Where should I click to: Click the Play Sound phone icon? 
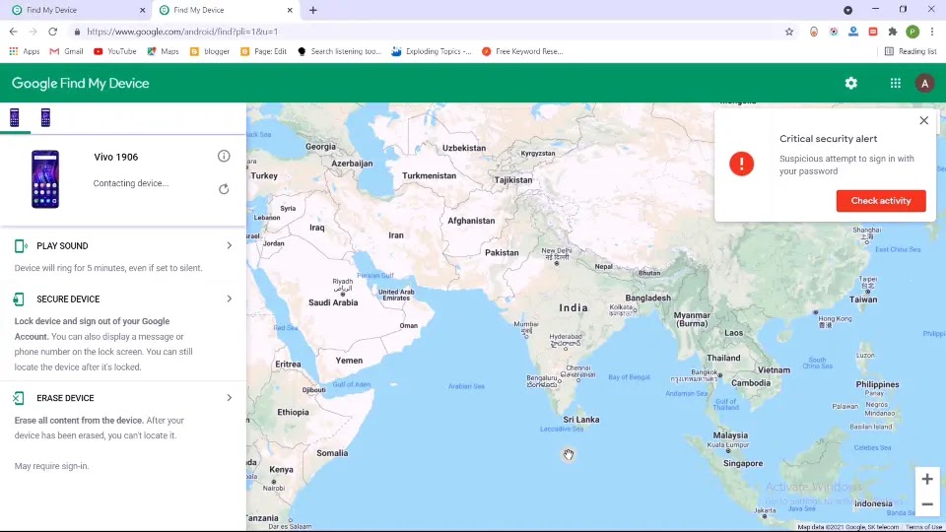point(21,245)
